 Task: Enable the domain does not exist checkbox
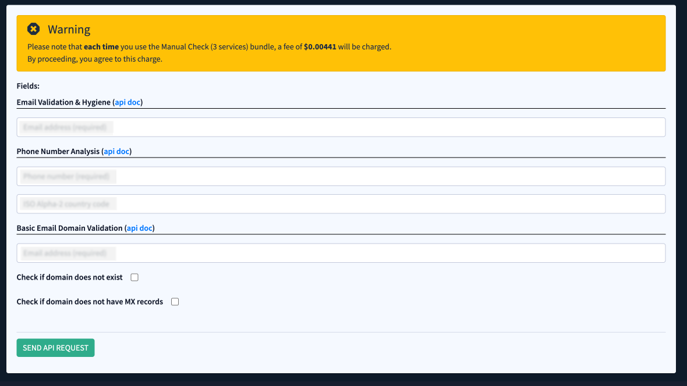tap(134, 278)
